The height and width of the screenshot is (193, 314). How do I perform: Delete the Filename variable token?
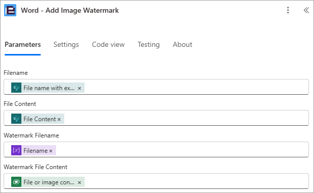(51, 151)
